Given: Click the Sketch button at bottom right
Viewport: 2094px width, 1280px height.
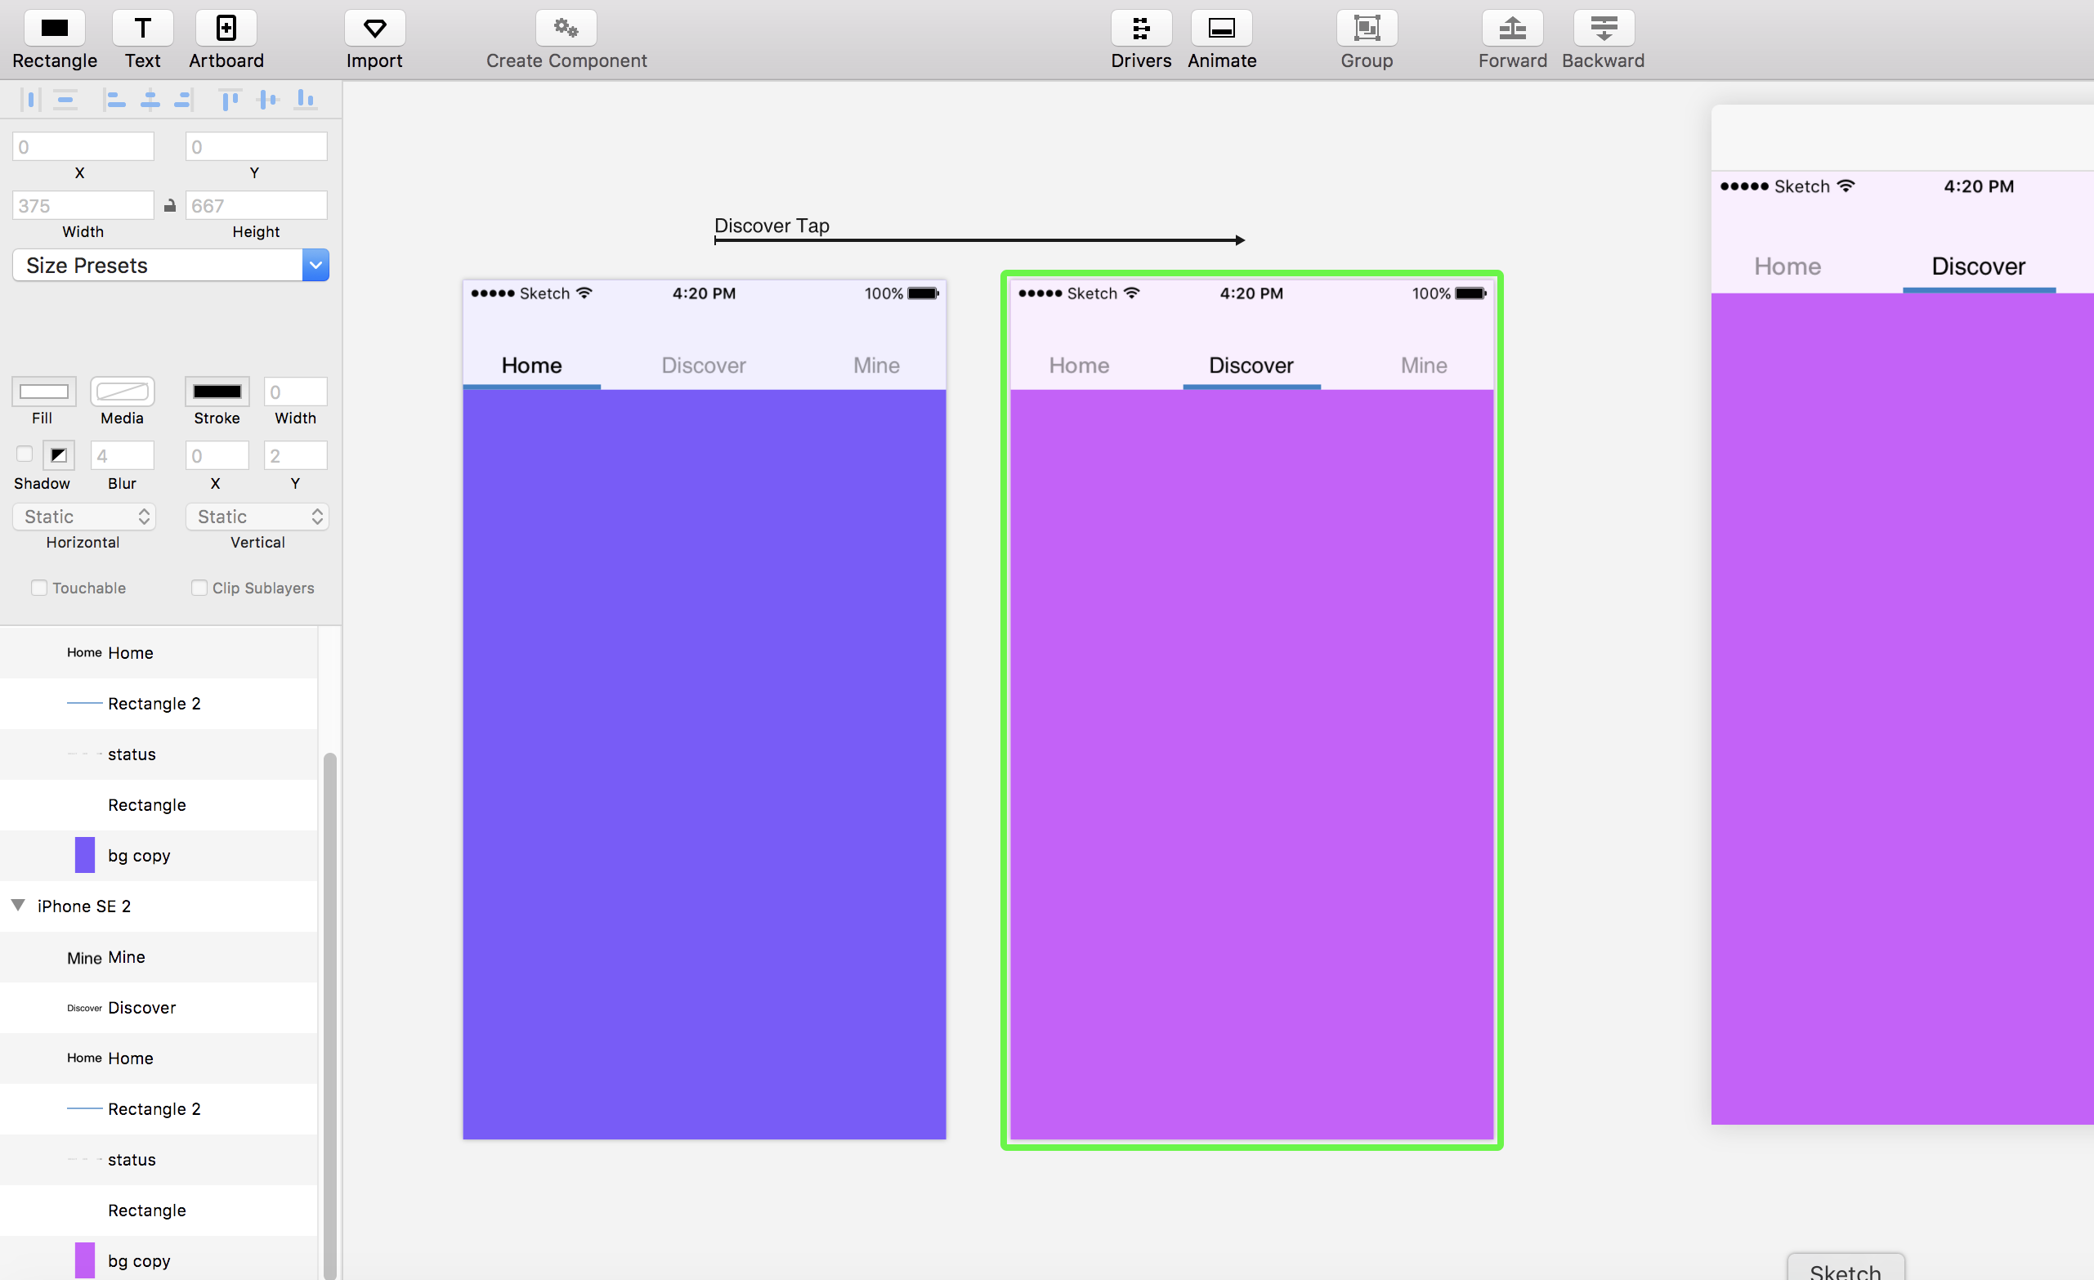Looking at the screenshot, I should [x=1846, y=1268].
